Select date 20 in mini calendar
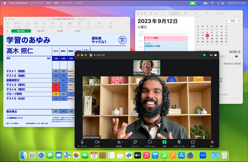This screenshot has width=248, height=162. click(x=212, y=39)
